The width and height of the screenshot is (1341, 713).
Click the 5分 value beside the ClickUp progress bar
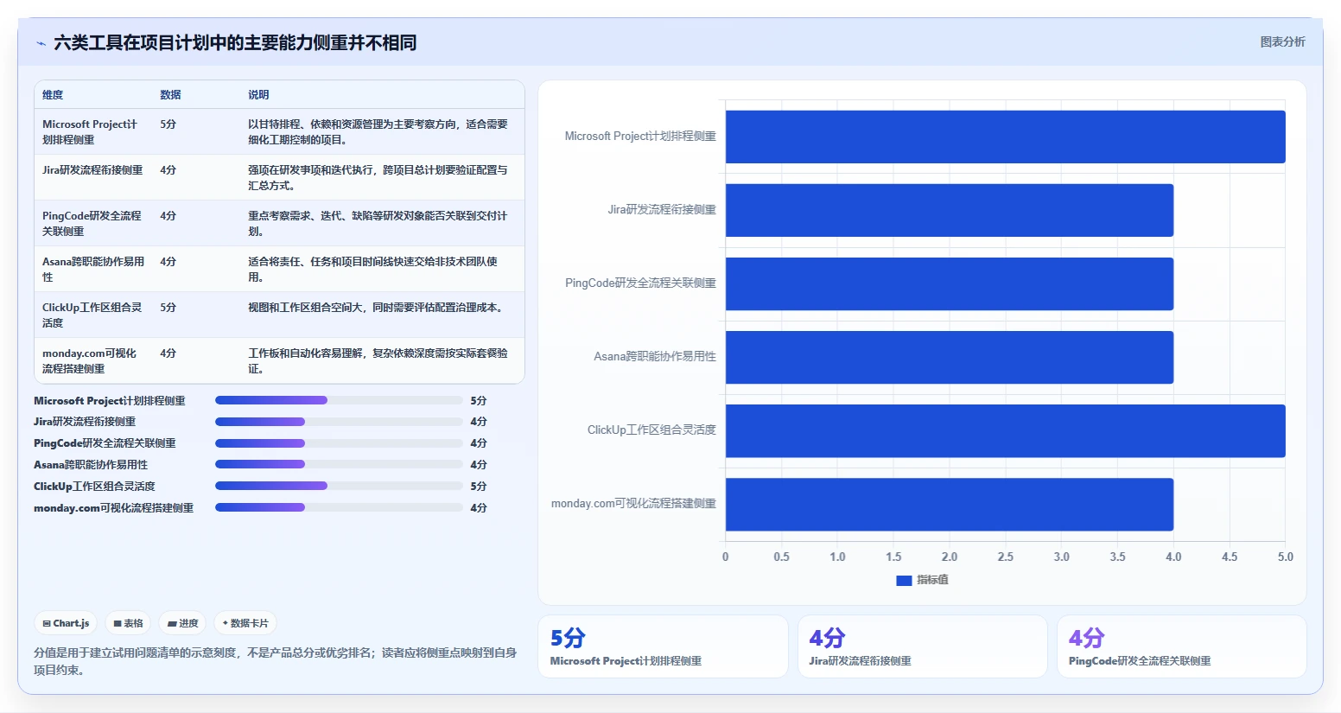[x=479, y=487]
